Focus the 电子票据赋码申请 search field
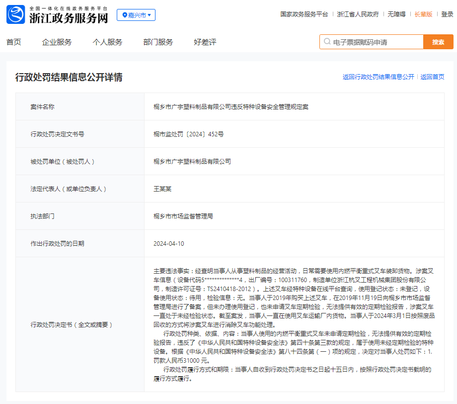 click(x=375, y=42)
